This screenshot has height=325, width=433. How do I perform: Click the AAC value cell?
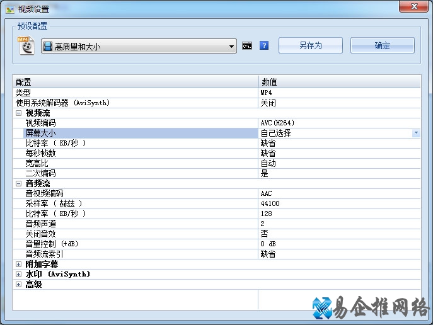[340, 193]
